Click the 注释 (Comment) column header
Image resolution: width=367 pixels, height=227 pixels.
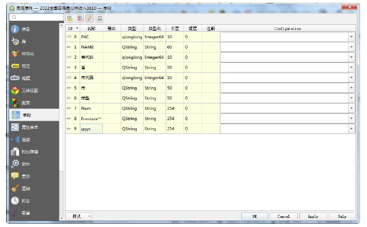click(x=211, y=28)
